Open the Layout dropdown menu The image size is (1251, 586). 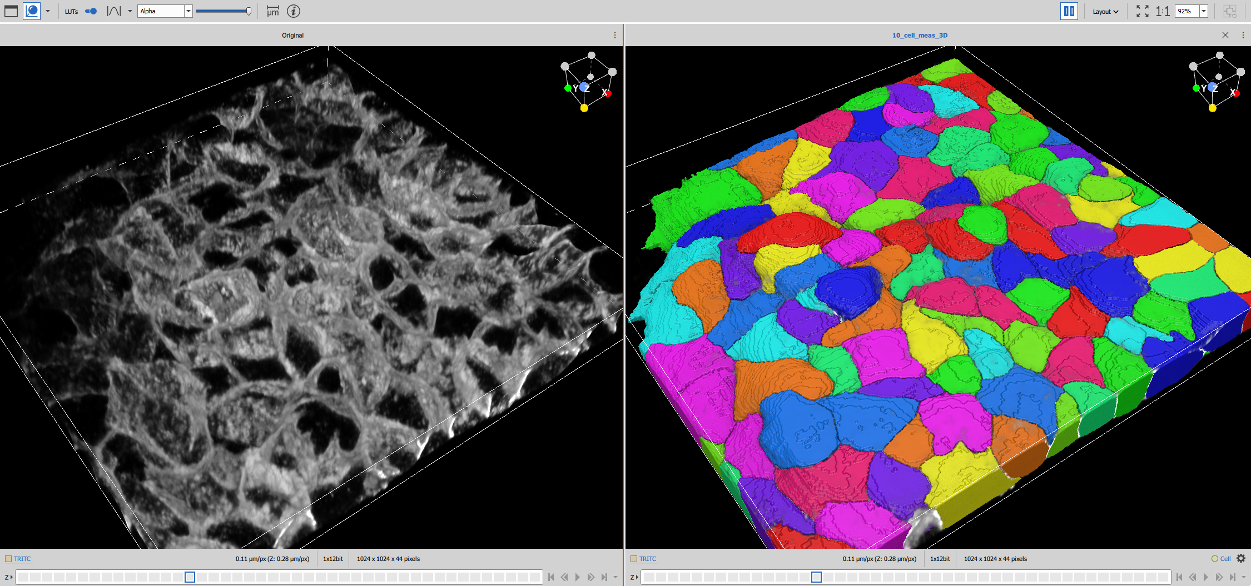pyautogui.click(x=1105, y=11)
